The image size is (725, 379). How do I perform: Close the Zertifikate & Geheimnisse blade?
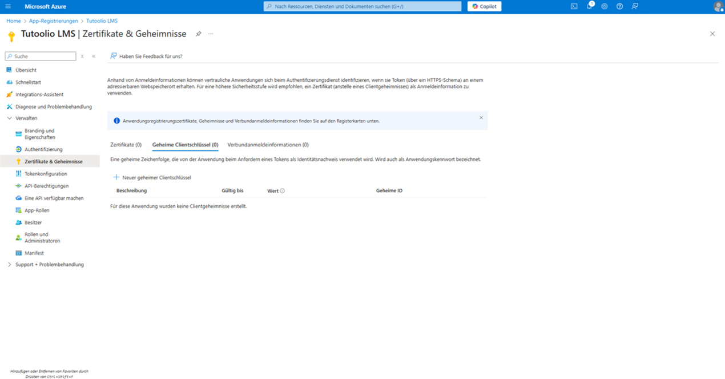point(712,34)
